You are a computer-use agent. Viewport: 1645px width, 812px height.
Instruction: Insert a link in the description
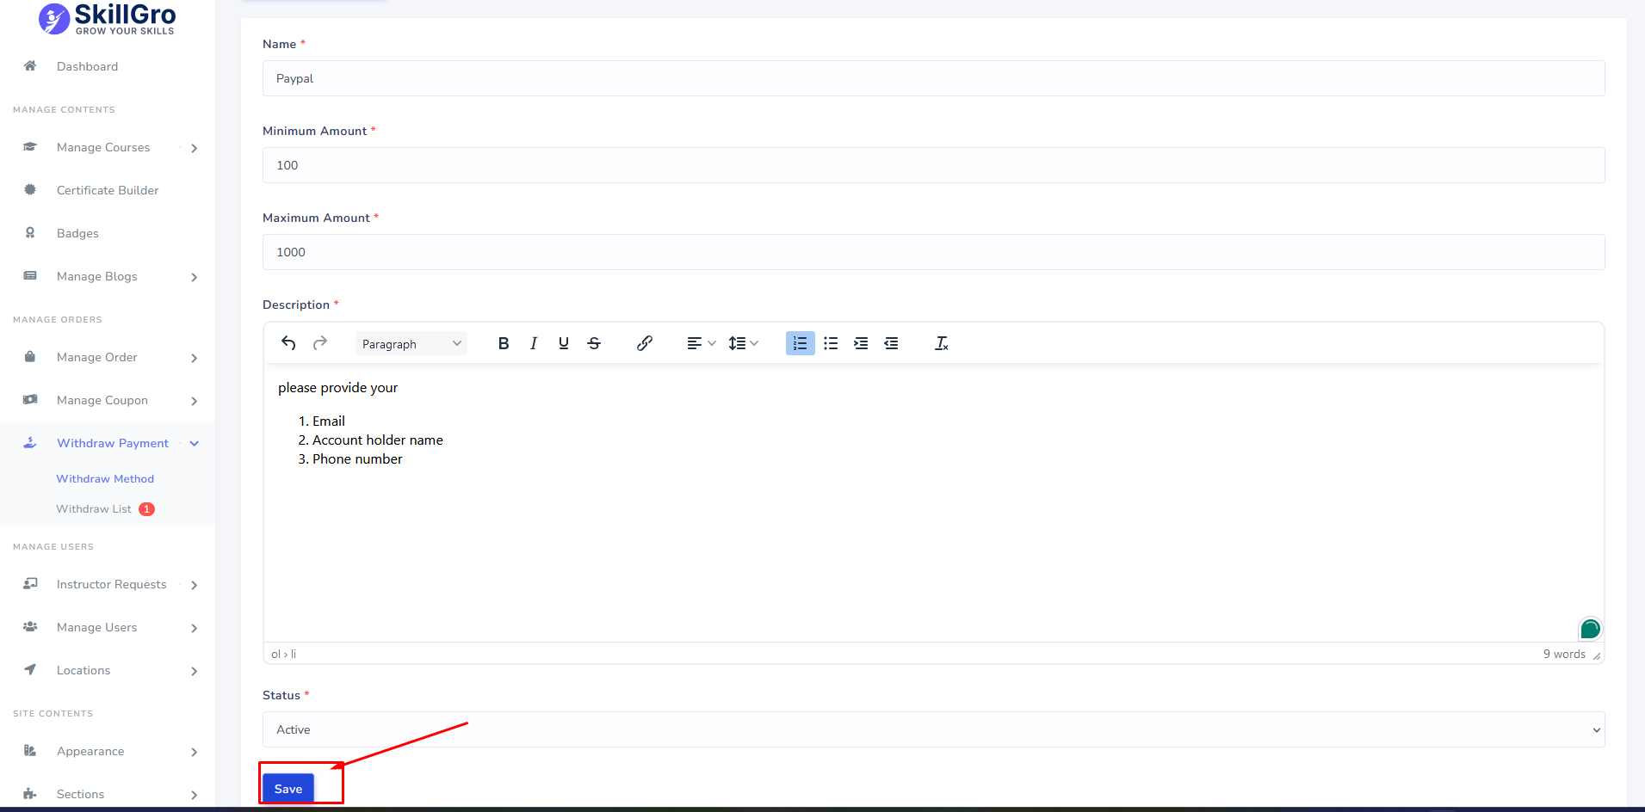click(x=644, y=343)
